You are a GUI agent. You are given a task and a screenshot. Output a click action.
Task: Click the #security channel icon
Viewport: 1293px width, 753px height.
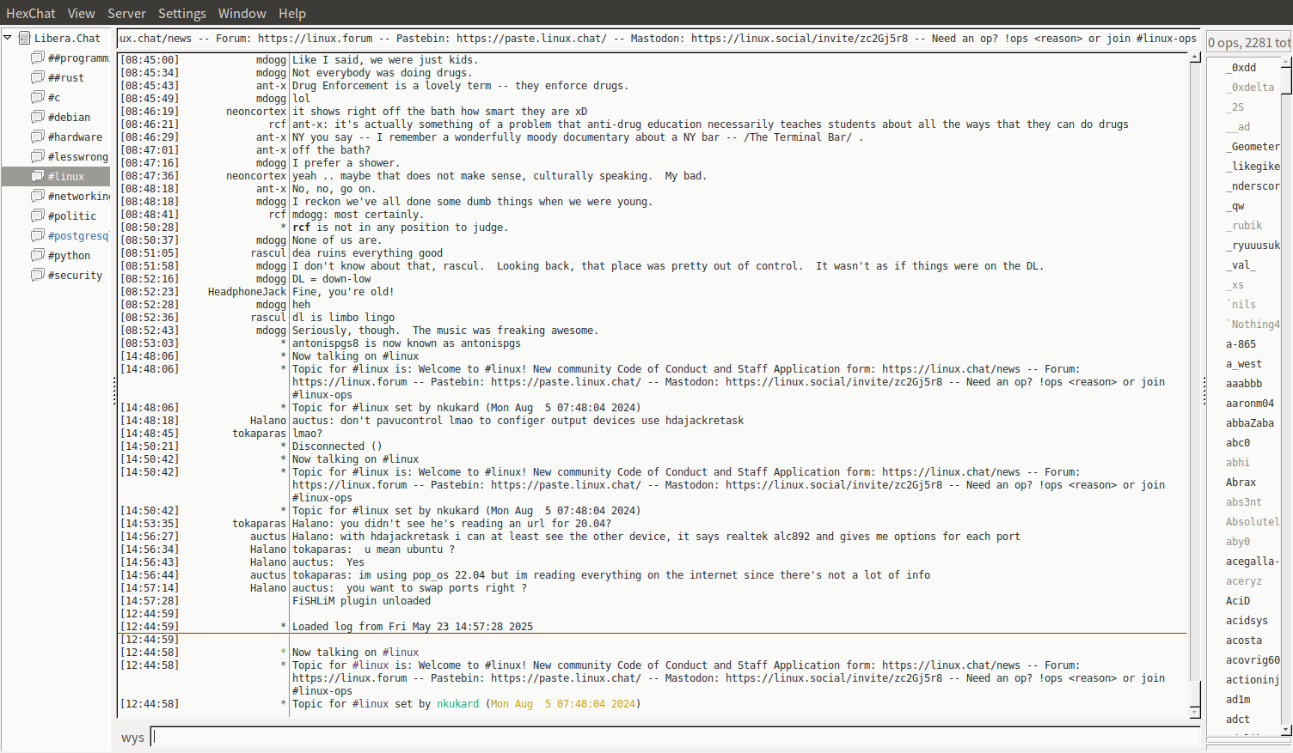[x=38, y=275]
